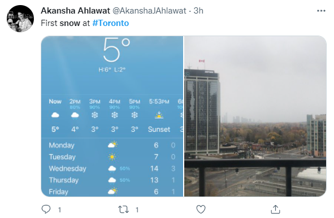Open the share tweet icon

pyautogui.click(x=275, y=210)
